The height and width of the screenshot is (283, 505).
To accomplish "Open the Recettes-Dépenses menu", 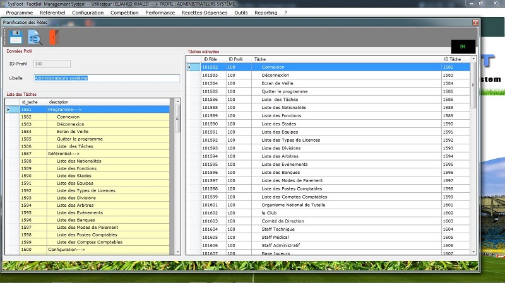I will tap(205, 13).
